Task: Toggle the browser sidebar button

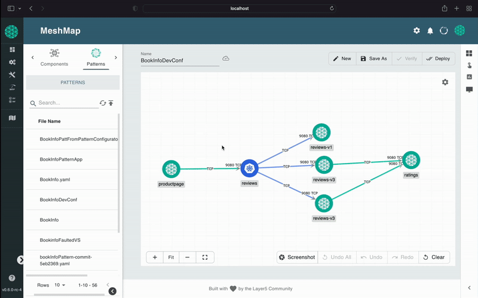Action: click(11, 8)
